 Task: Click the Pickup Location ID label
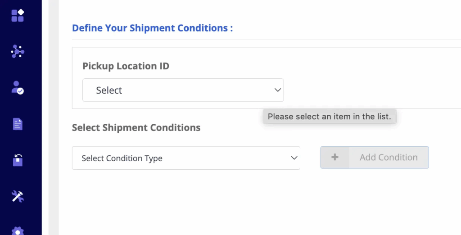pyautogui.click(x=126, y=66)
